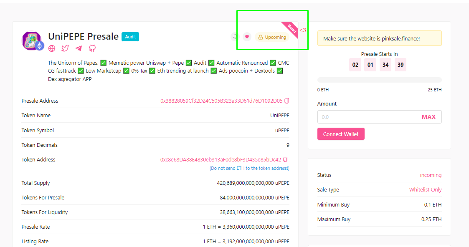Screen dimensions: 469x247
Task: Open the project website via globe icon
Action: [52, 48]
